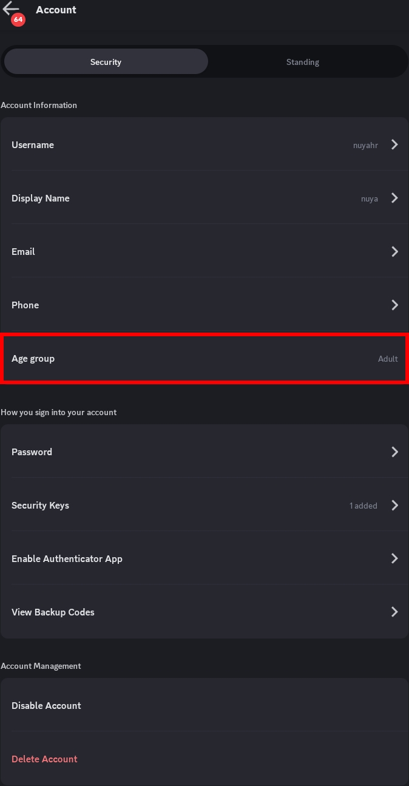Viewport: 409px width, 786px height.
Task: Click the display name value nuya
Action: click(369, 198)
